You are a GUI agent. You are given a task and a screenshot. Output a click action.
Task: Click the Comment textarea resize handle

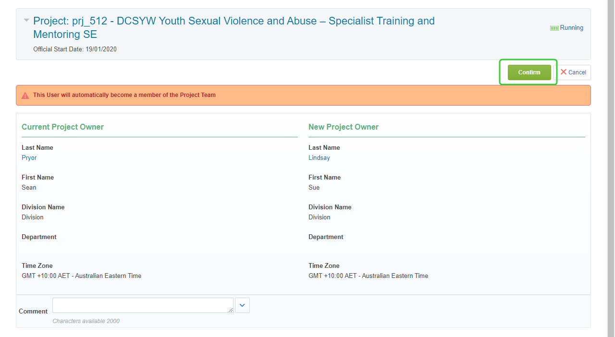point(231,311)
